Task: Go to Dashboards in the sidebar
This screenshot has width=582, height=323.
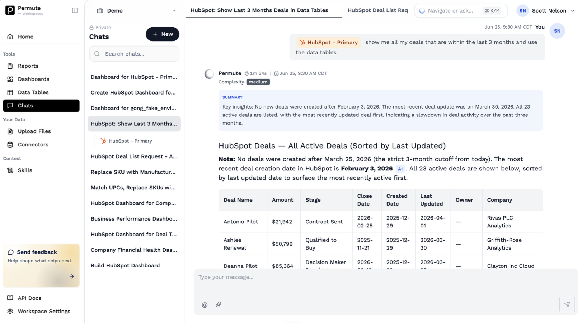Action: 41,79
